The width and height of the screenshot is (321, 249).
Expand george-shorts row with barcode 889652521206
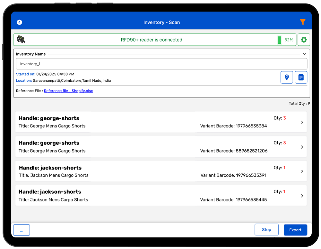[x=302, y=147]
